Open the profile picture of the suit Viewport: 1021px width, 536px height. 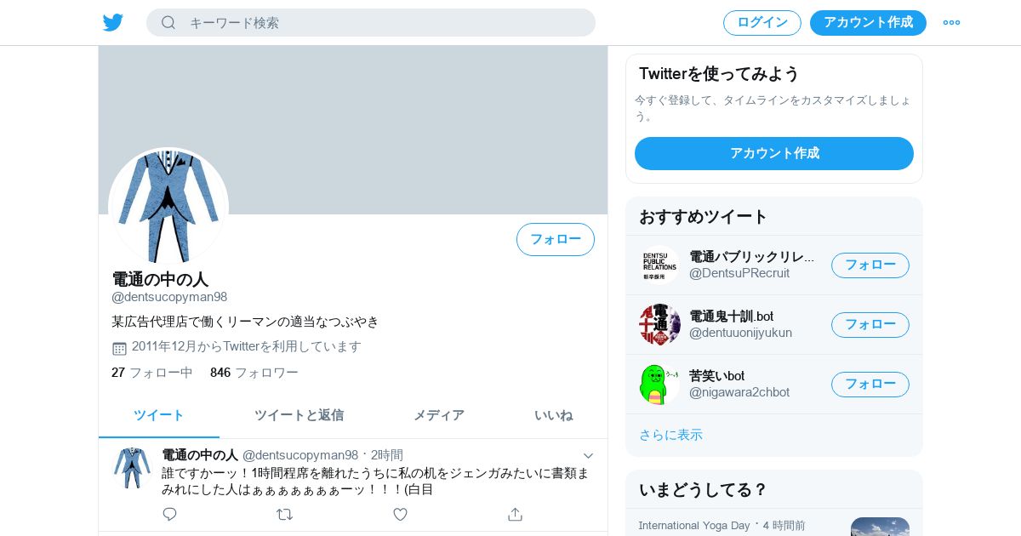coord(168,207)
